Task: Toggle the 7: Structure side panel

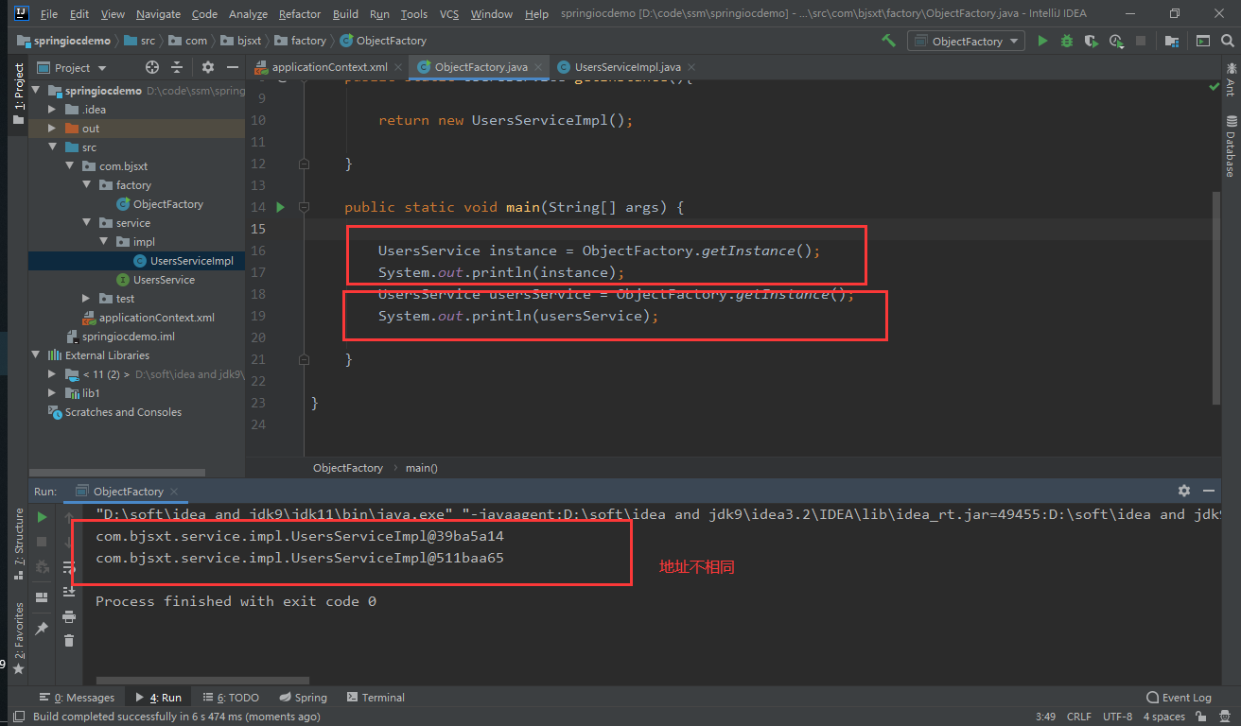Action: pos(18,544)
